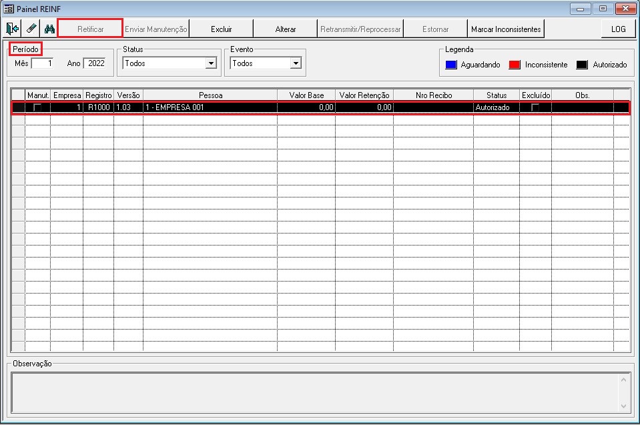640x425 pixels.
Task: Click the black Autorizado legend swatch
Action: (x=582, y=65)
